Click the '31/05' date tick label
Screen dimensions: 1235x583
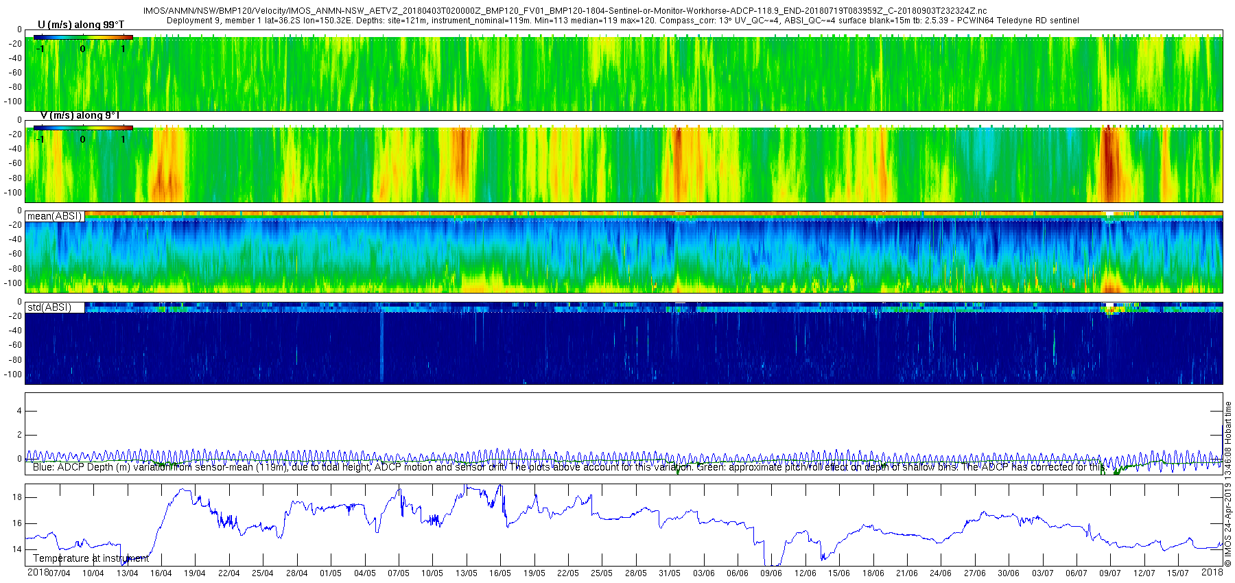click(670, 573)
